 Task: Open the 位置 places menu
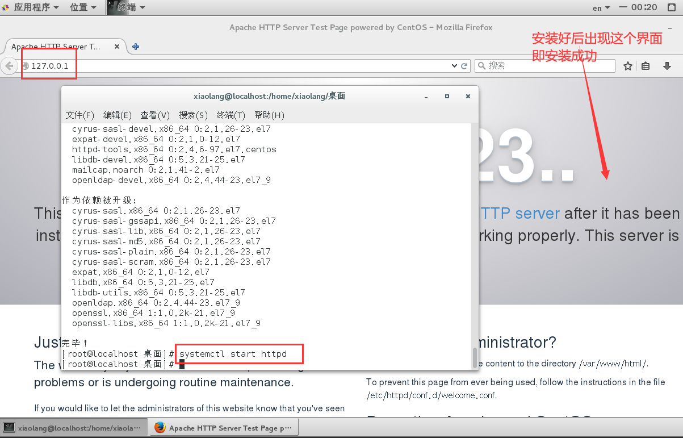coord(82,7)
